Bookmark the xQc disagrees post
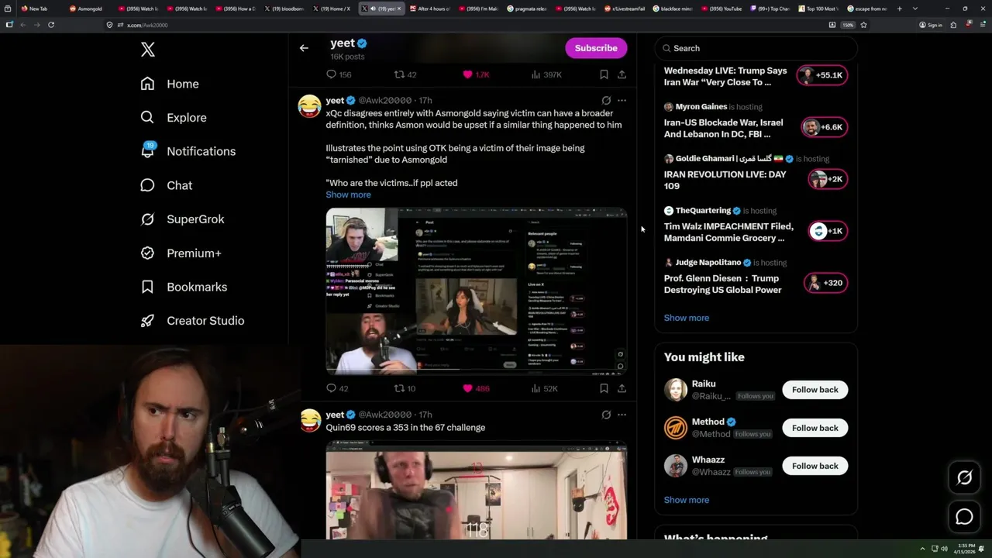Viewport: 992px width, 558px height. coord(604,388)
